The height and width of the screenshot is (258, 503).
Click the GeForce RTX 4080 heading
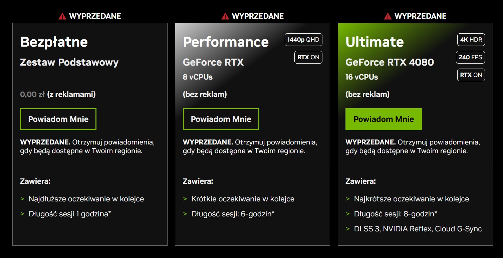(x=389, y=62)
